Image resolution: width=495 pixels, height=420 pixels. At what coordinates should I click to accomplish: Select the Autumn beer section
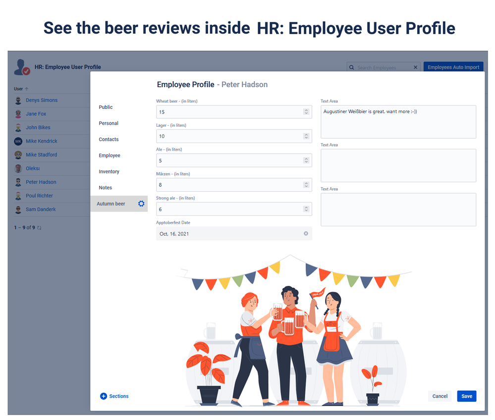(119, 204)
